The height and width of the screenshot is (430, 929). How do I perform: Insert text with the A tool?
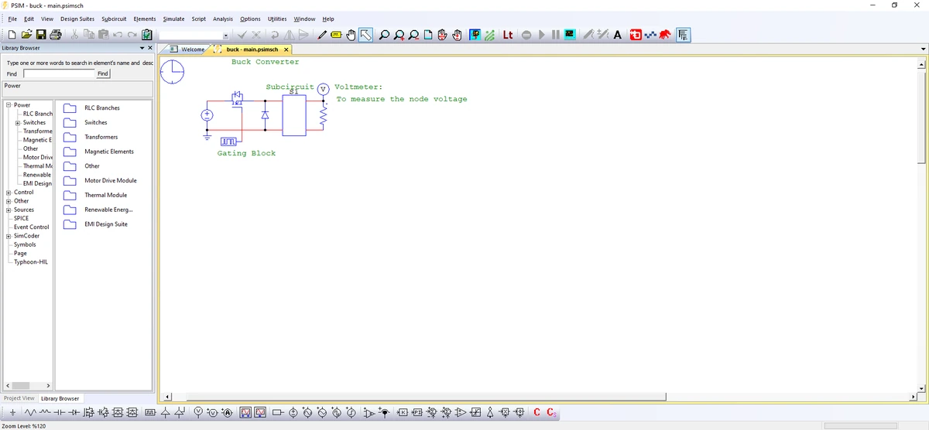(617, 35)
